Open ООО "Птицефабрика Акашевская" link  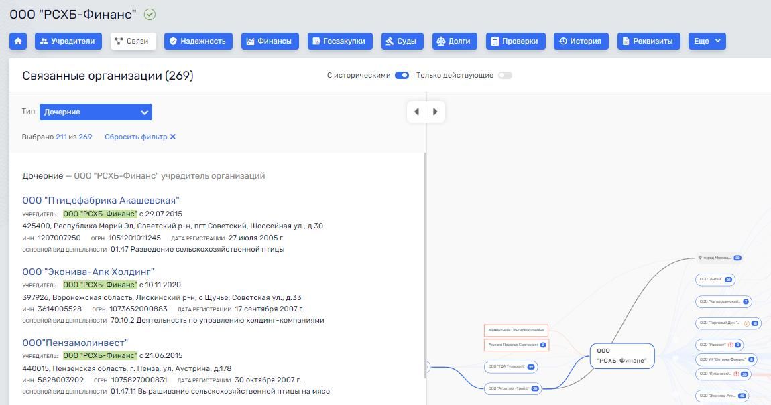101,200
